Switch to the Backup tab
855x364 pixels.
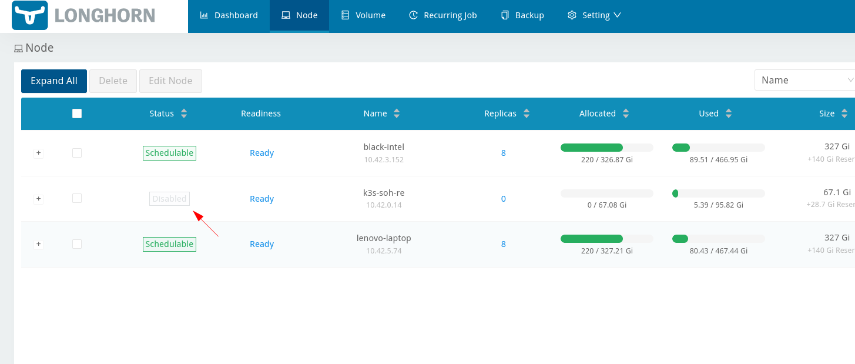[522, 15]
